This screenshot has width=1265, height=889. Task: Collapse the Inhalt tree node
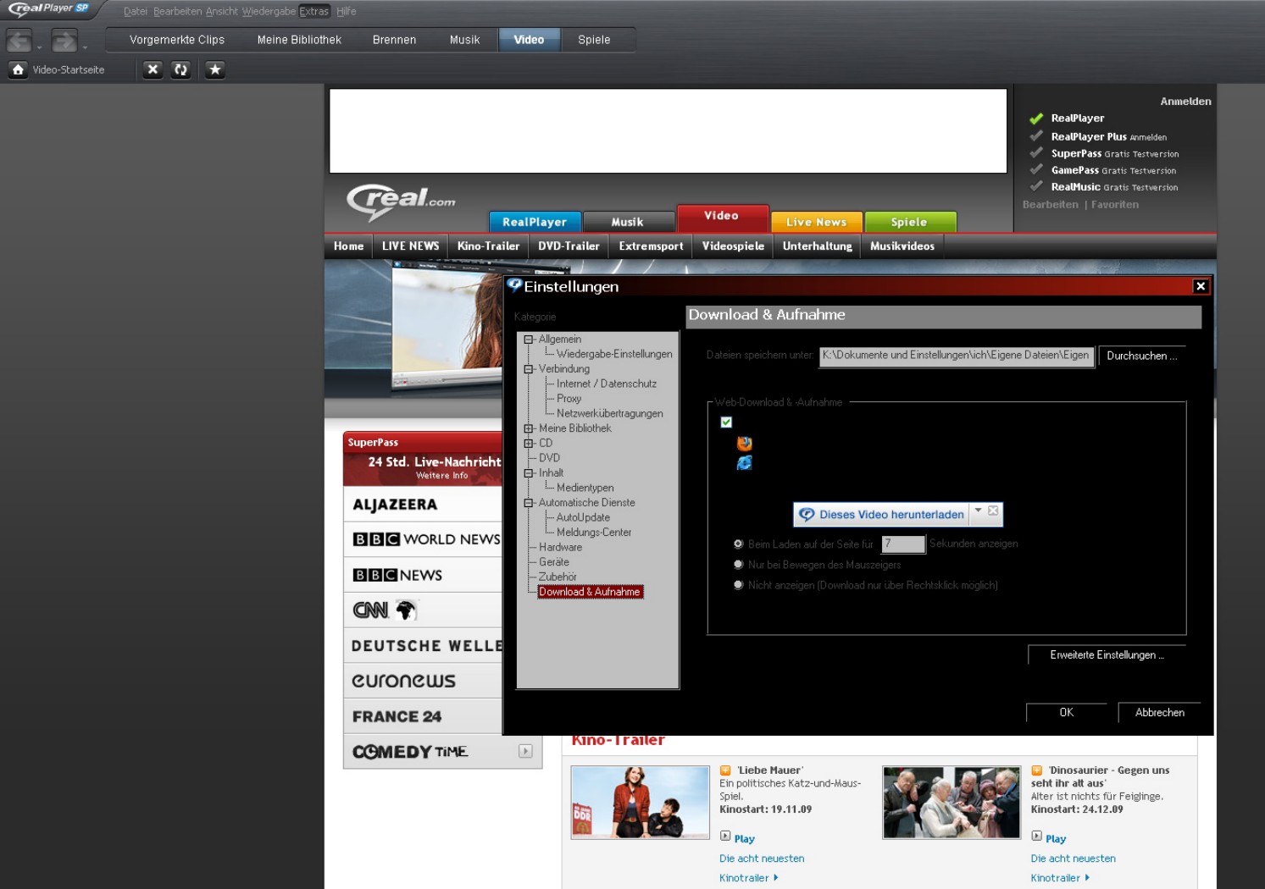click(529, 473)
